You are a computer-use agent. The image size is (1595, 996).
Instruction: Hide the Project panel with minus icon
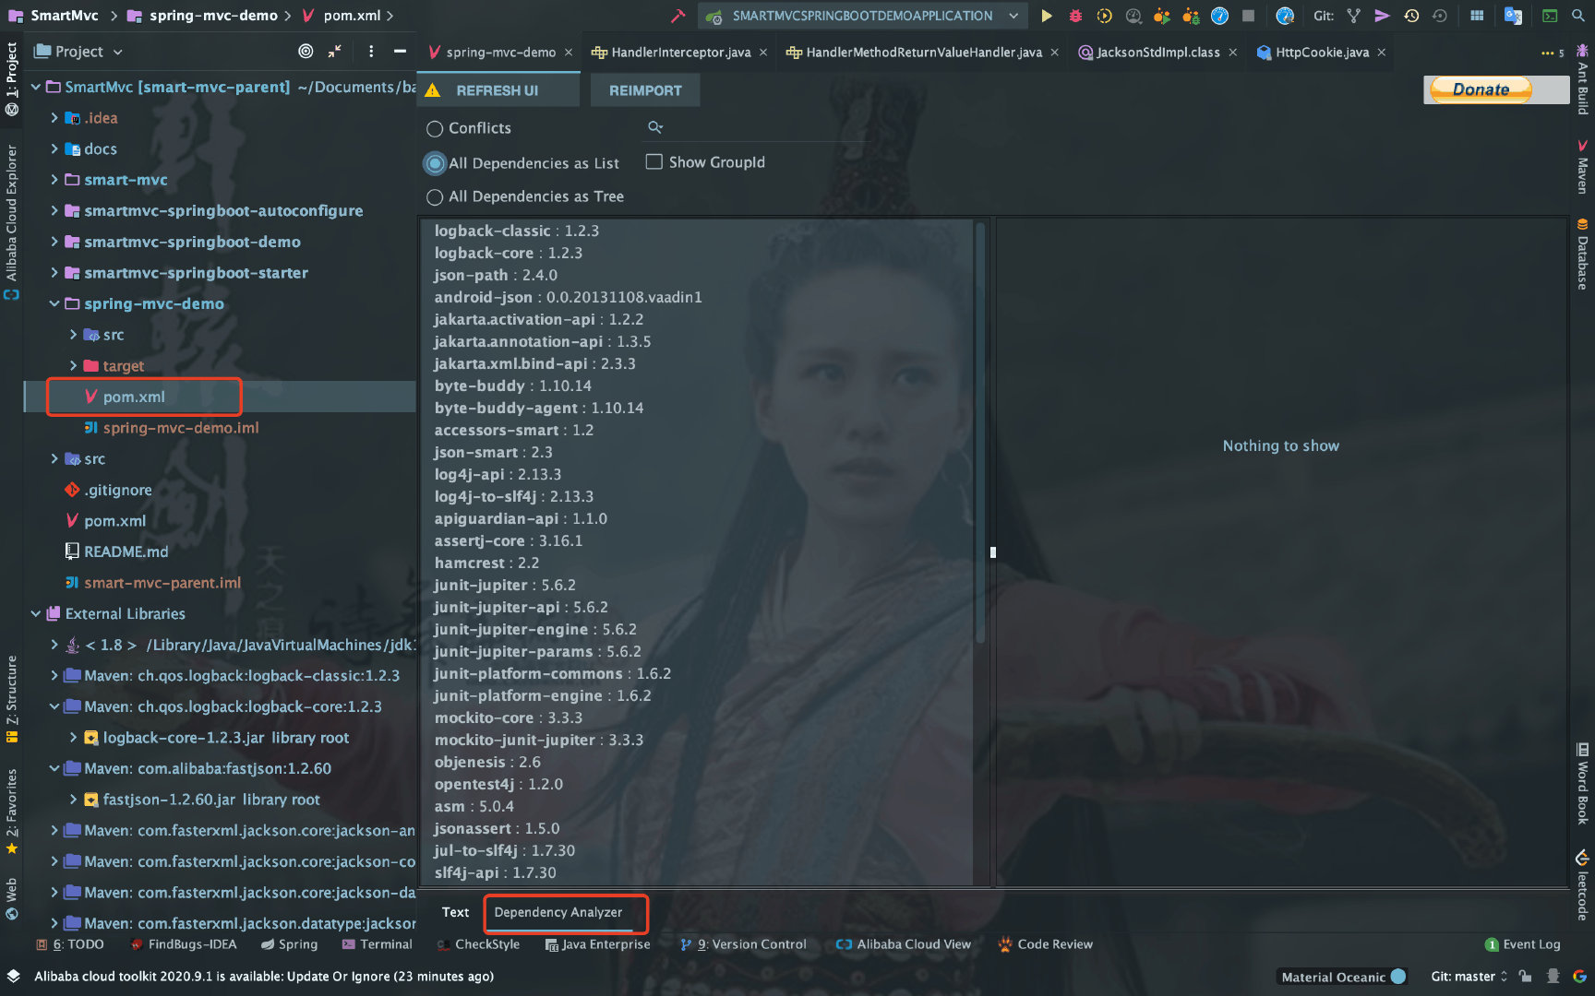click(x=400, y=52)
